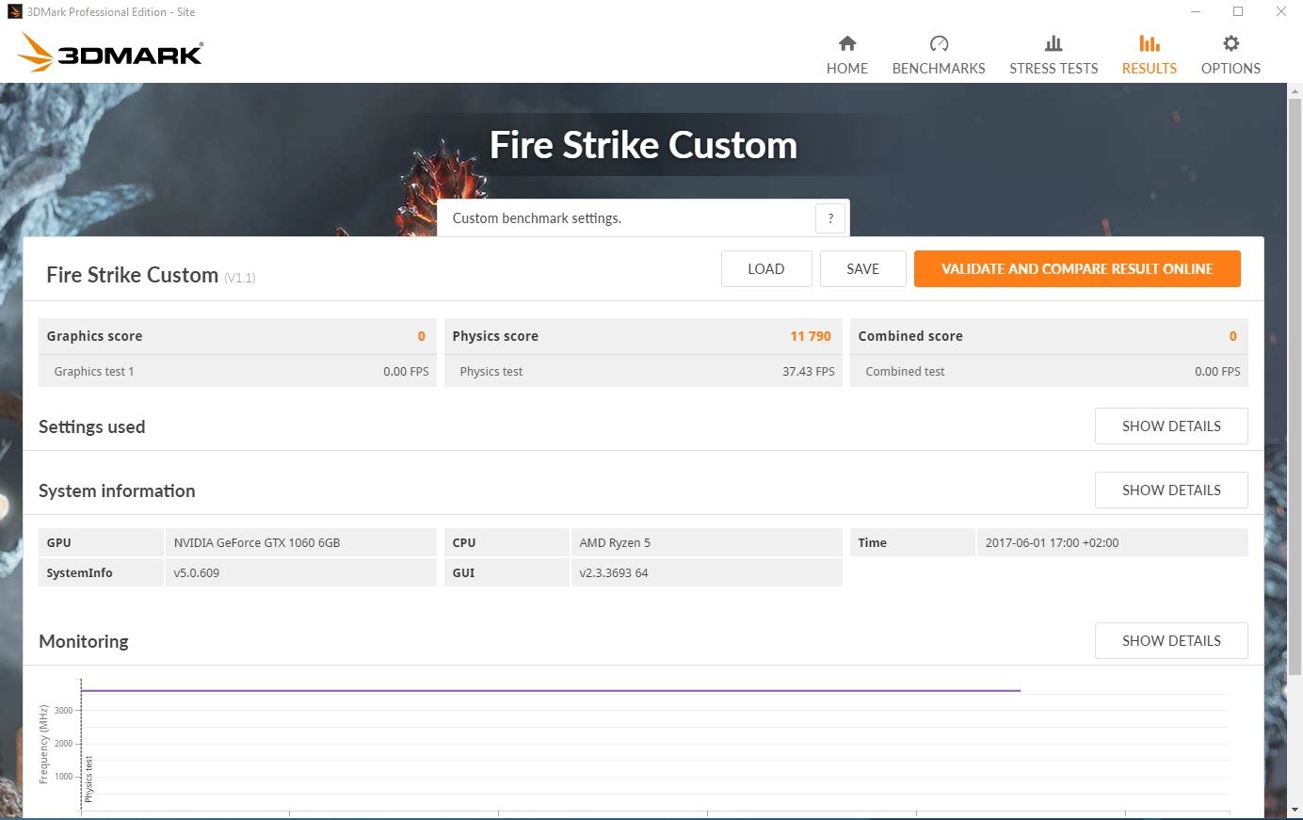Image resolution: width=1303 pixels, height=820 pixels.
Task: Click Graphics test 1 row label
Action: pos(94,372)
